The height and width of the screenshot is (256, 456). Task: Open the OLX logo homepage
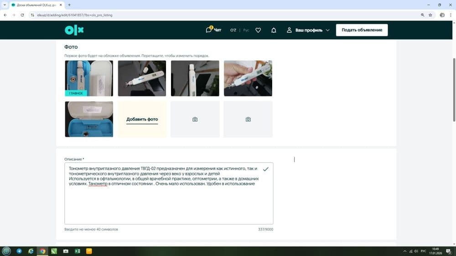[x=74, y=30]
